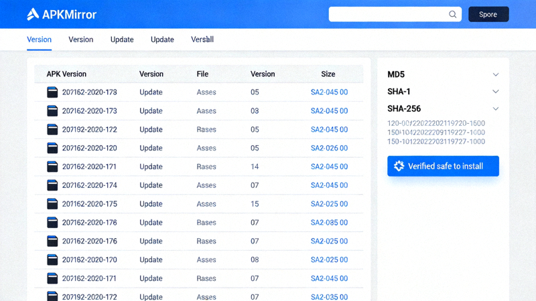Expand the MD5 hash section
This screenshot has width=536, height=301.
pyautogui.click(x=496, y=74)
